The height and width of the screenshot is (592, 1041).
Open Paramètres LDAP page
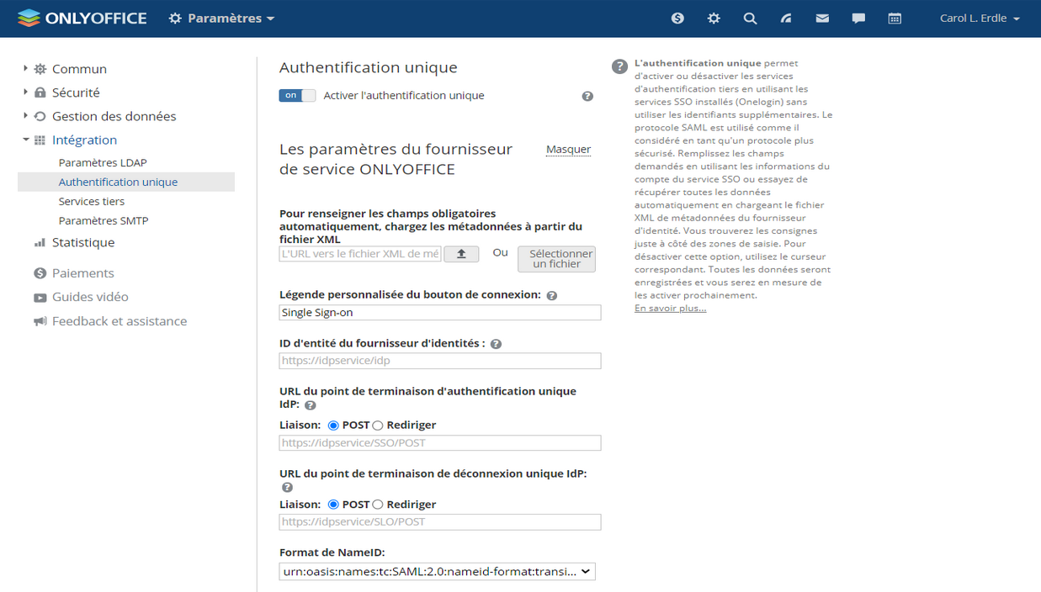[x=103, y=162]
